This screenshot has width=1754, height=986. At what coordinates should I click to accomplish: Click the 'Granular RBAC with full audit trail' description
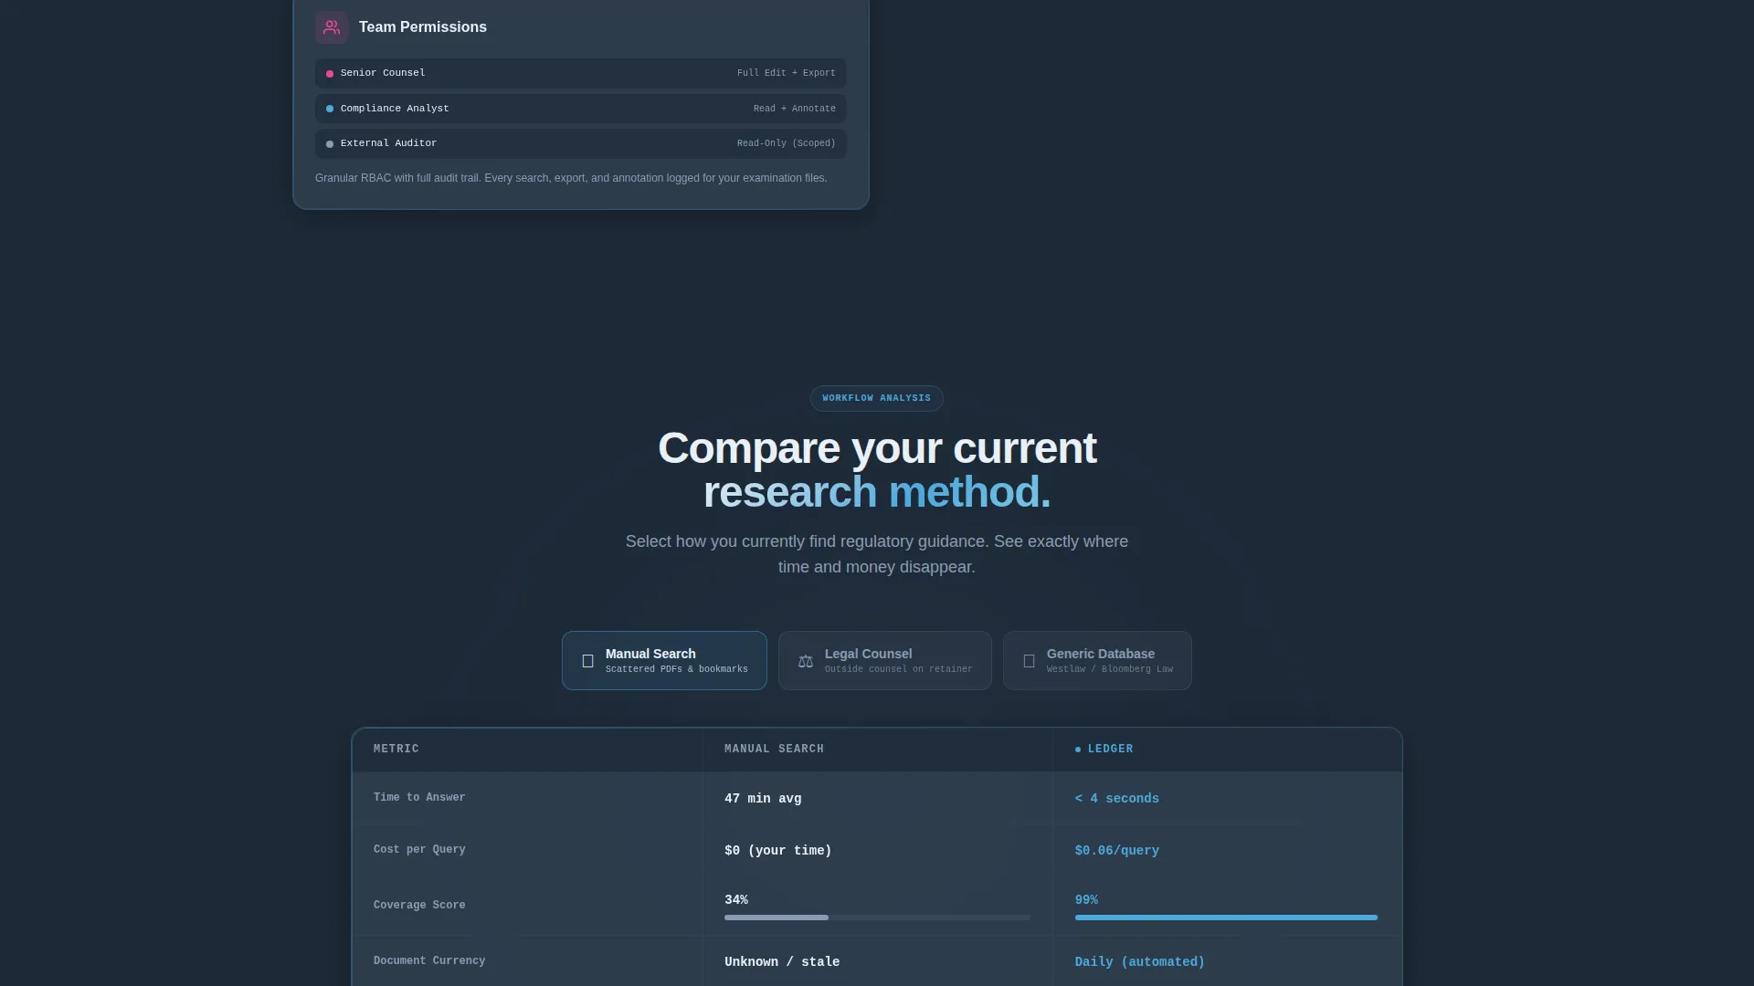point(571,178)
